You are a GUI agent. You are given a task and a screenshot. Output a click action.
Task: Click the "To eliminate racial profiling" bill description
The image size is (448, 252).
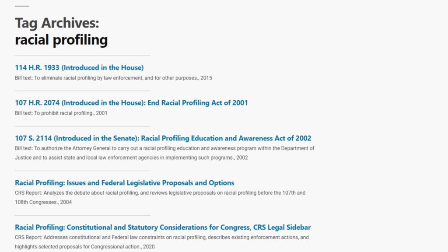[113, 78]
